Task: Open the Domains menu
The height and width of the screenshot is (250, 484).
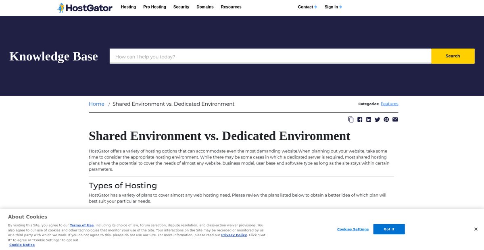Action: (x=205, y=7)
